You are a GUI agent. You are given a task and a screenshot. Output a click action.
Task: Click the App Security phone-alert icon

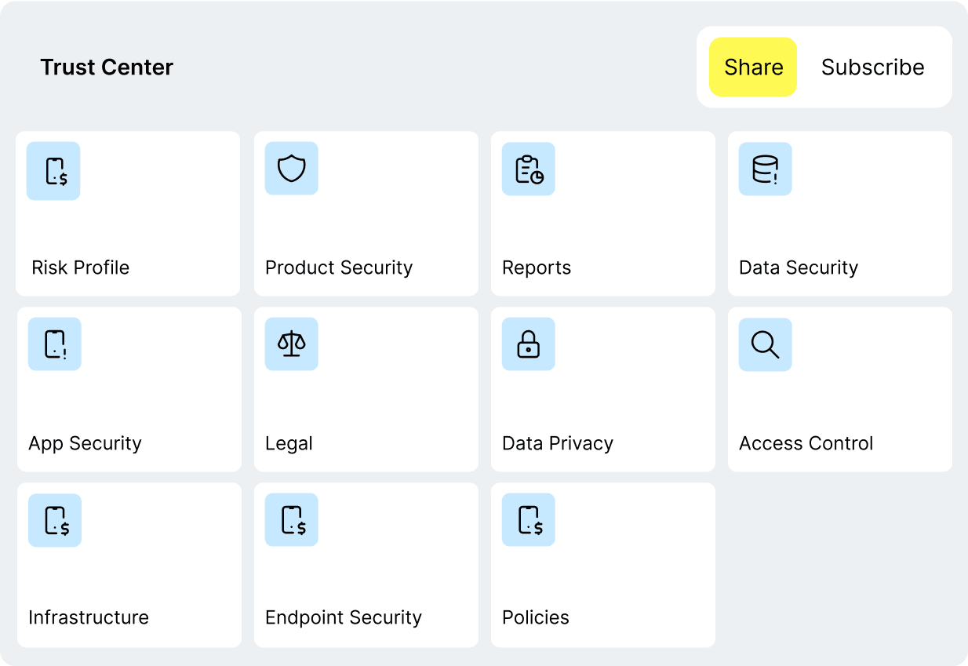click(x=54, y=344)
